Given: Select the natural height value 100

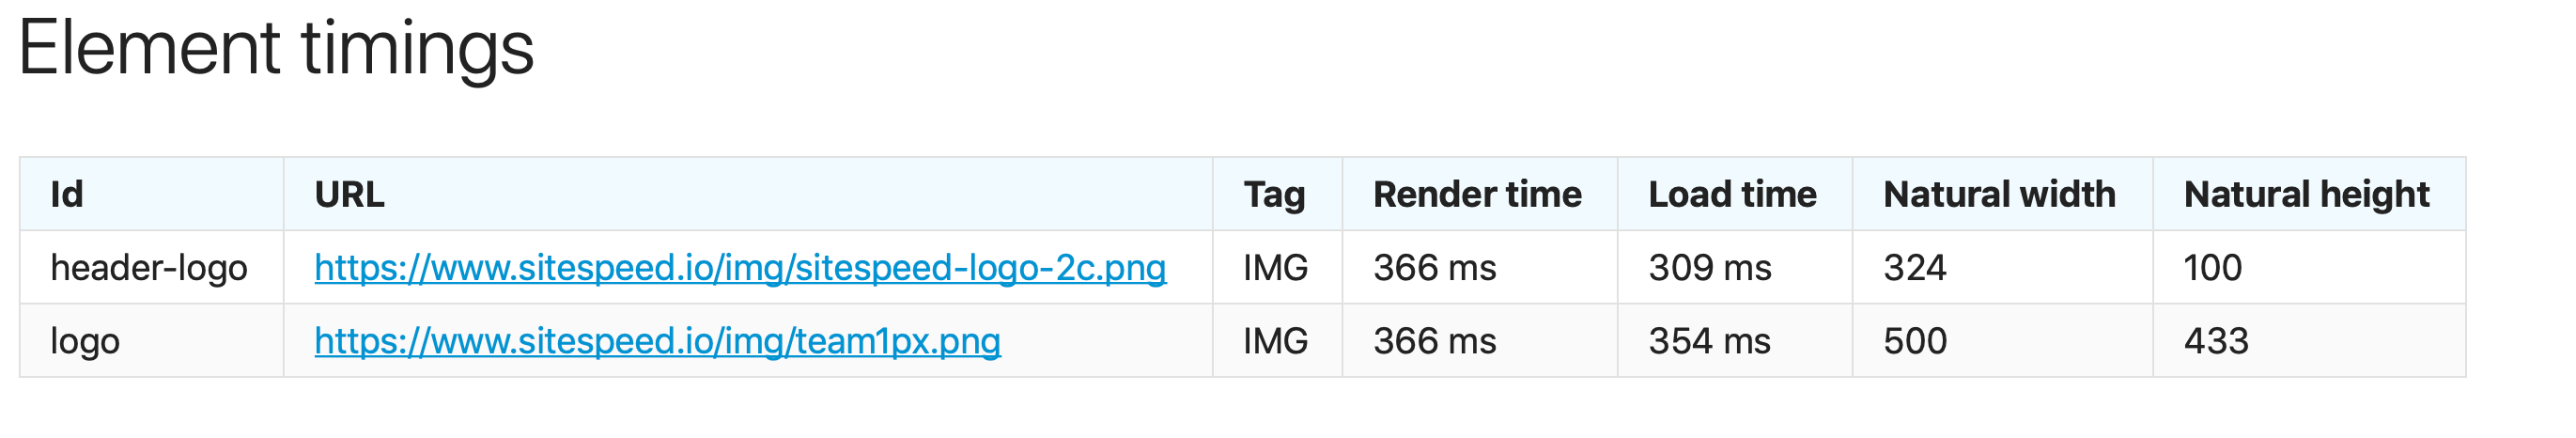Looking at the screenshot, I should coord(2213,268).
